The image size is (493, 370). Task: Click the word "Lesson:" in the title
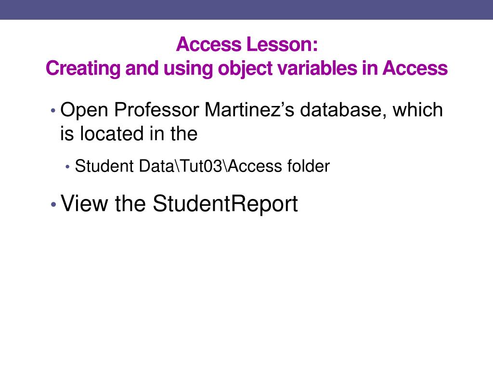(282, 44)
